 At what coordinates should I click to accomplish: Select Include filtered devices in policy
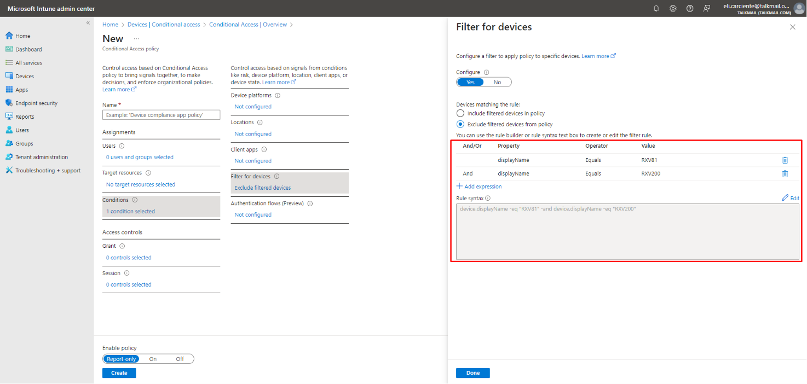click(460, 113)
